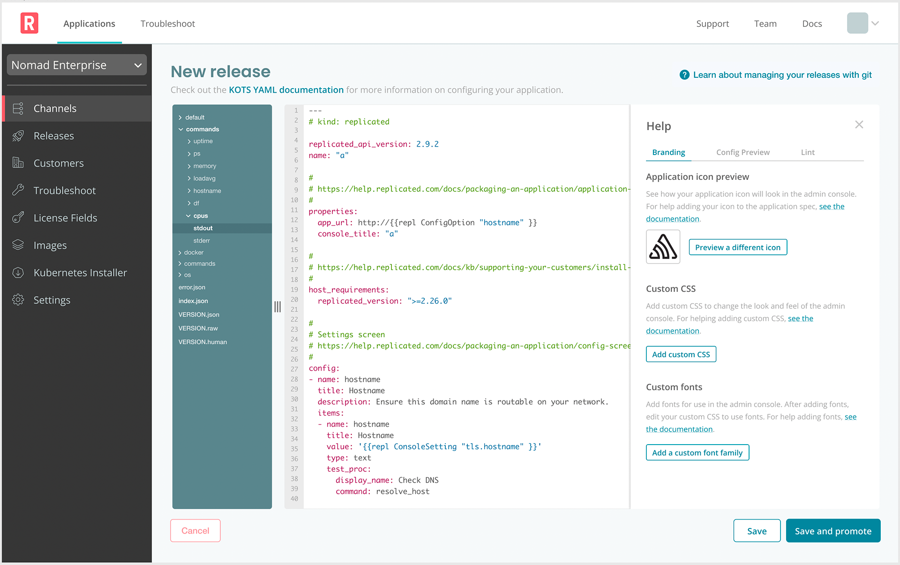Screen dimensions: 900x565
Task: Click the License Fields key icon
Action: pos(18,218)
